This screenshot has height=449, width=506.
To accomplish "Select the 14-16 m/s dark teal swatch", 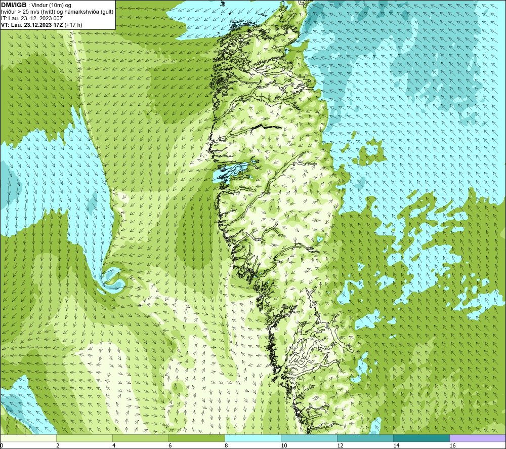I will [421, 438].
